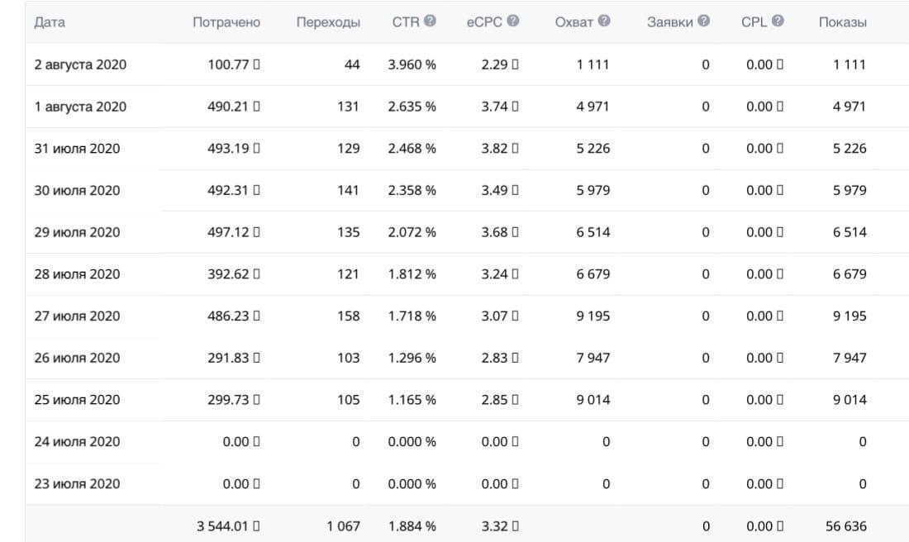Click the Переходы column header
This screenshot has width=909, height=542.
[328, 22]
